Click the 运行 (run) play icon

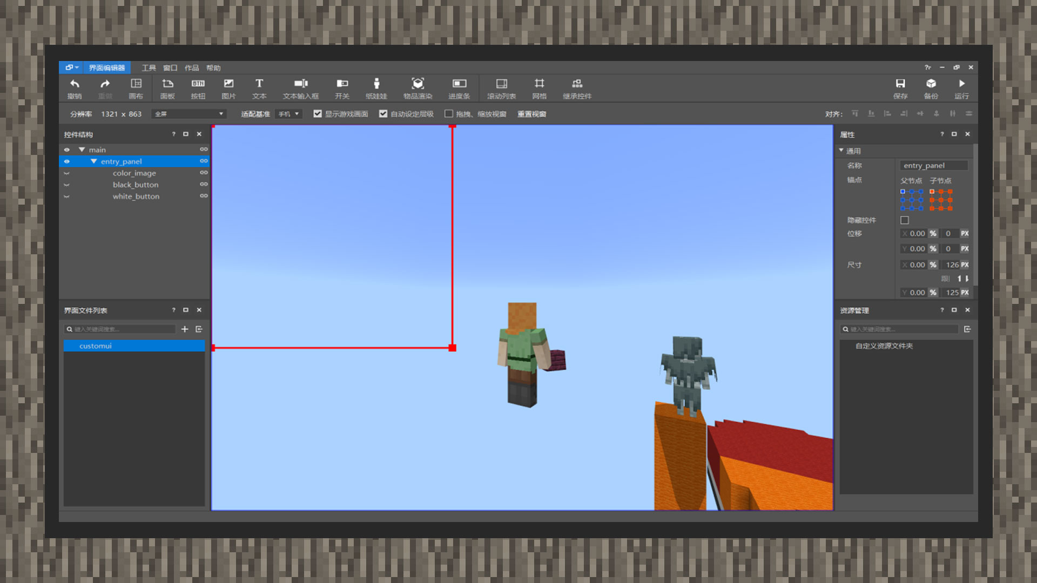(x=961, y=84)
